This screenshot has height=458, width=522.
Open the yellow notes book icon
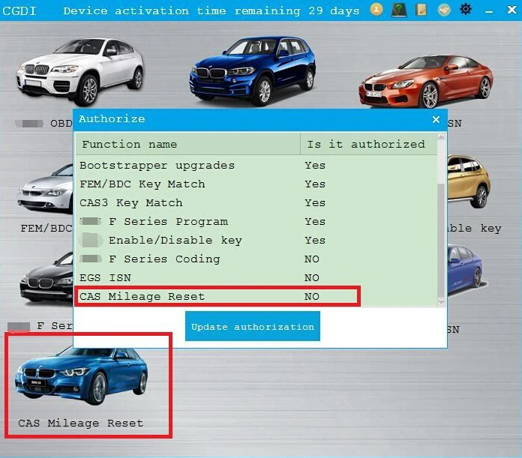(421, 10)
